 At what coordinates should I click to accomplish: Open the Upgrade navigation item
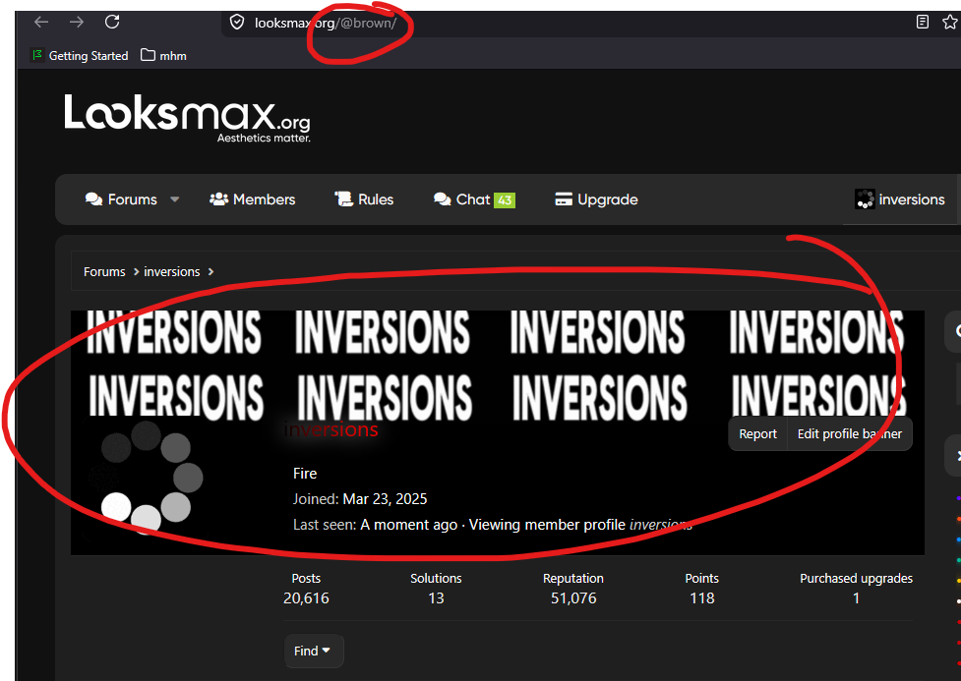(x=596, y=199)
